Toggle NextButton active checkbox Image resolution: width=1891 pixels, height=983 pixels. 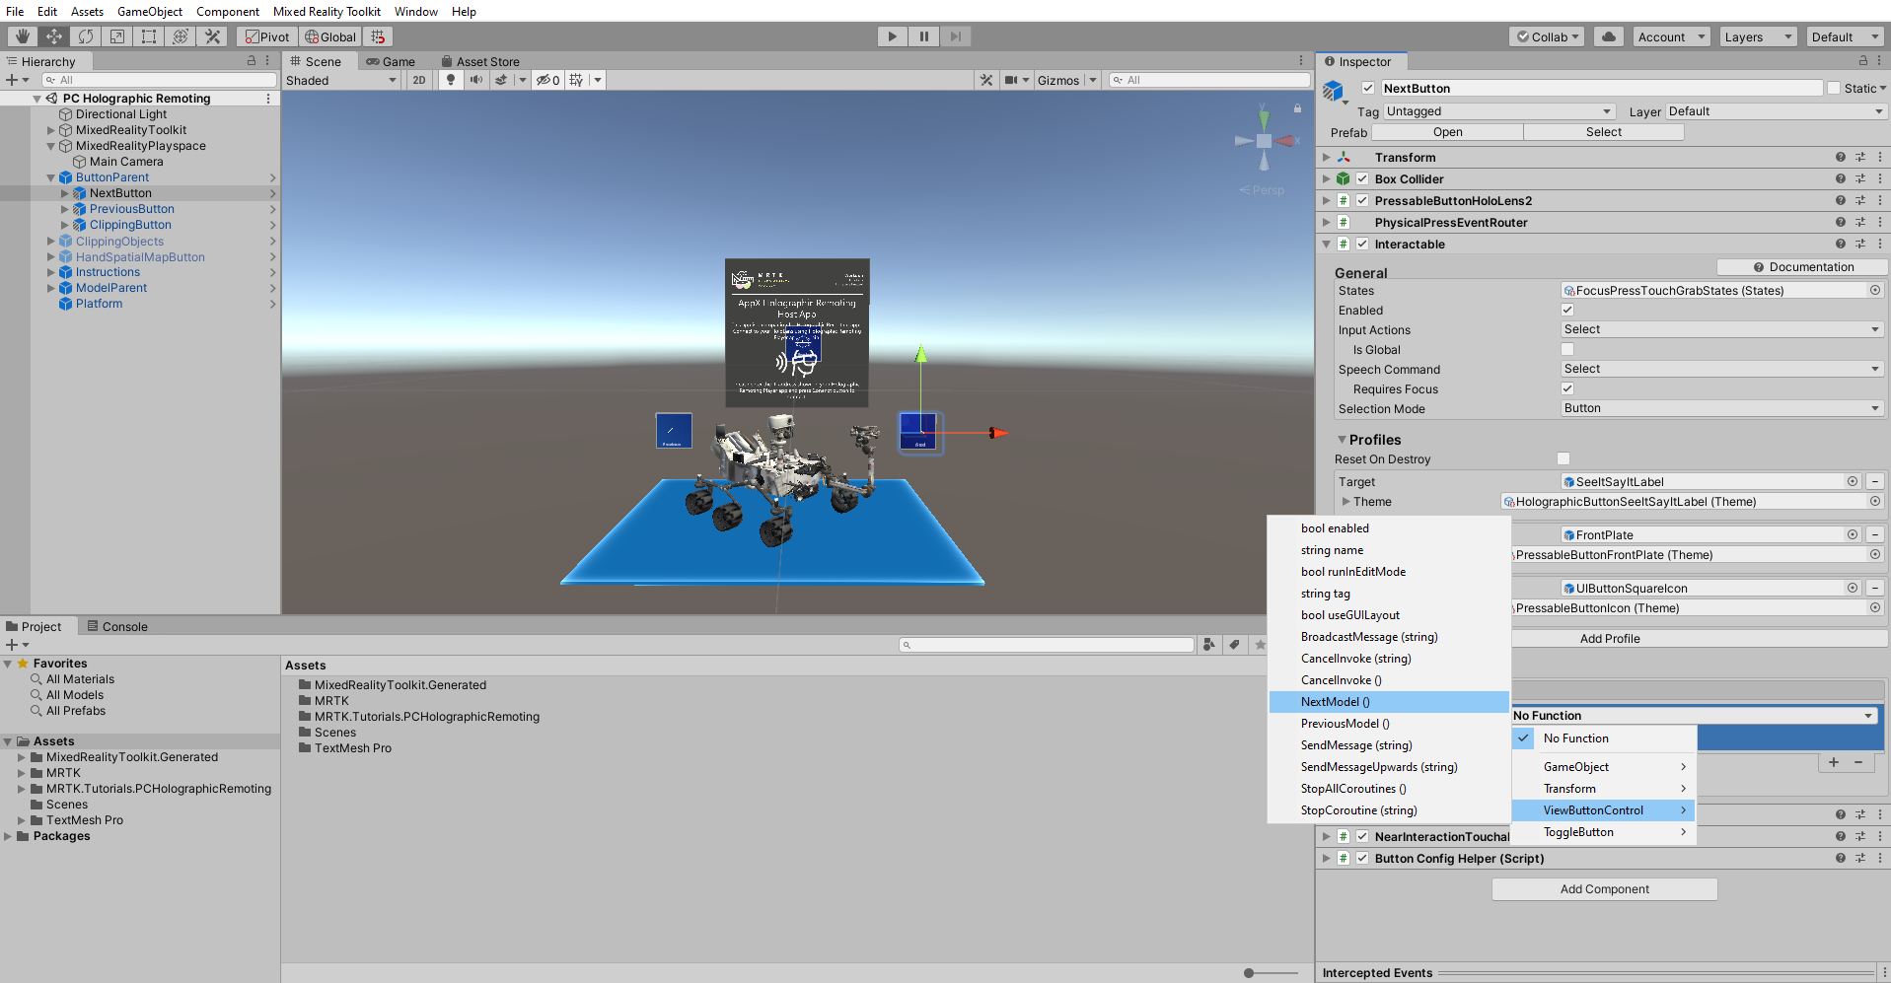point(1368,88)
